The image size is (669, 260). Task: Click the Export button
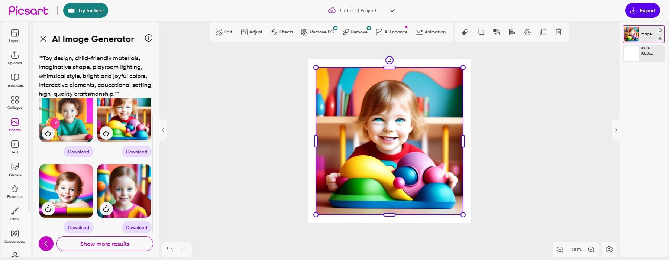click(642, 10)
